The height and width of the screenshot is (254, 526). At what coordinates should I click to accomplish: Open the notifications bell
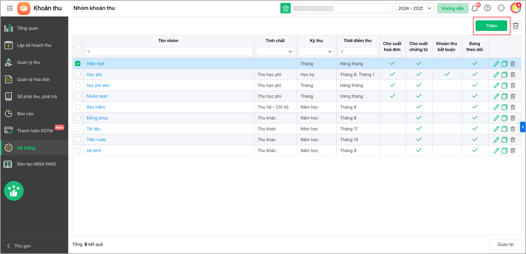pyautogui.click(x=475, y=8)
